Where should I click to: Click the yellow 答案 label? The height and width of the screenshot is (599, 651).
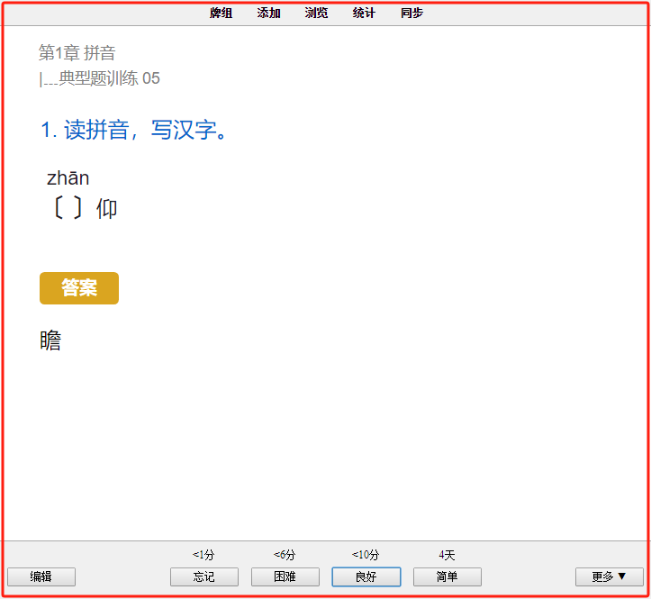coord(79,288)
